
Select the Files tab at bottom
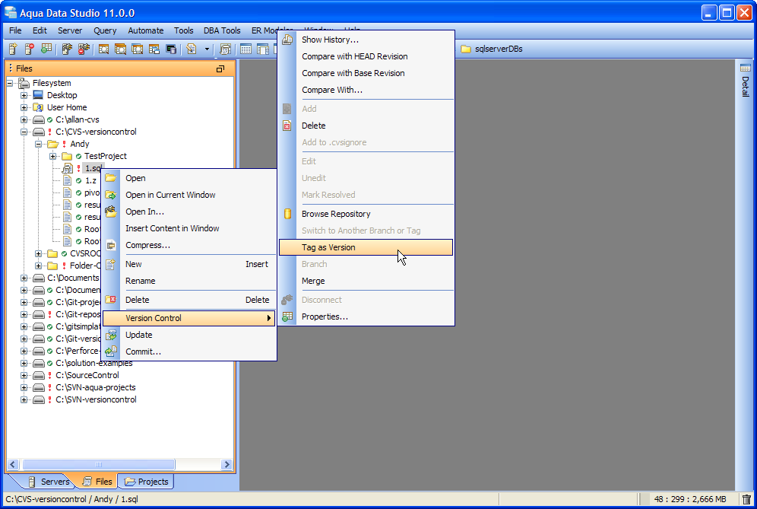[x=97, y=482]
